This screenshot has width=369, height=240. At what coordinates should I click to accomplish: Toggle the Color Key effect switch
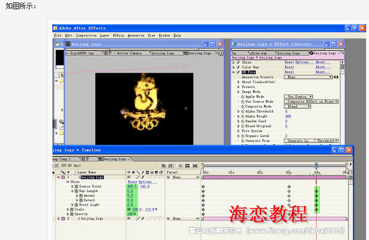tap(238, 67)
